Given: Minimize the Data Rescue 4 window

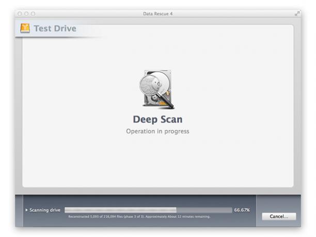Looking at the screenshot, I should coord(26,14).
